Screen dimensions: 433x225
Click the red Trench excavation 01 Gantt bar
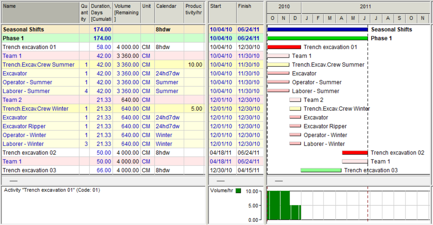point(284,47)
